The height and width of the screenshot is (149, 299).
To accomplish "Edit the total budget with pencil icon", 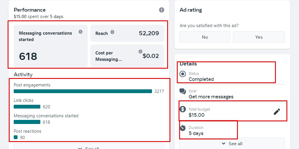I will click(x=277, y=112).
